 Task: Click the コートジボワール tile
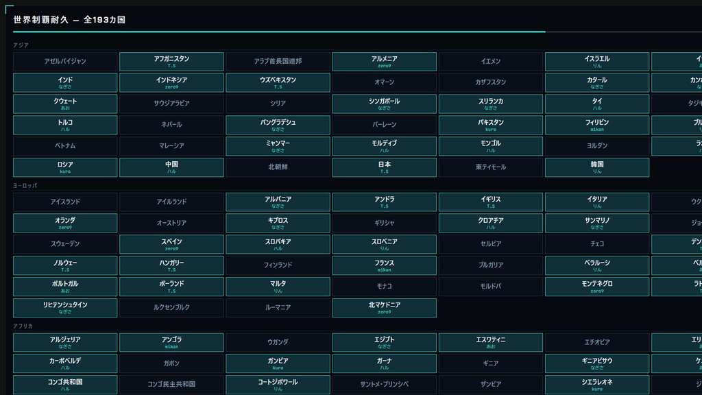tap(278, 385)
